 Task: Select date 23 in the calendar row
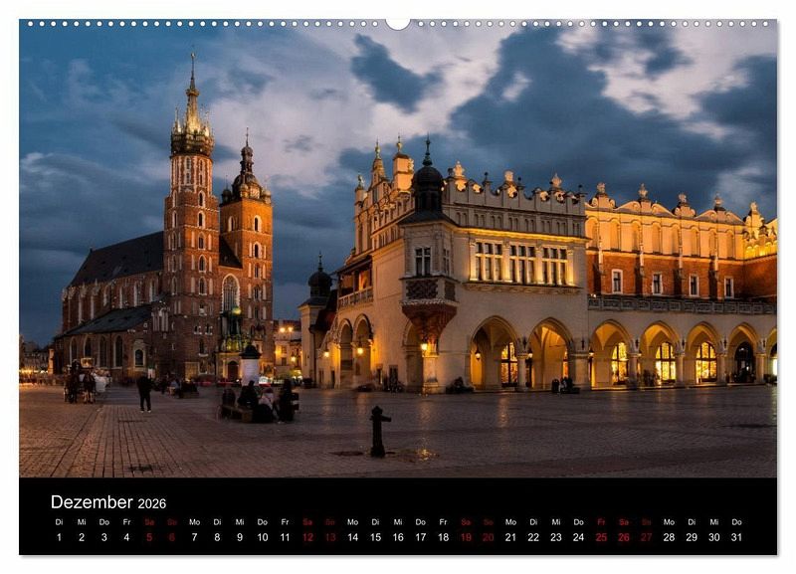click(556, 537)
